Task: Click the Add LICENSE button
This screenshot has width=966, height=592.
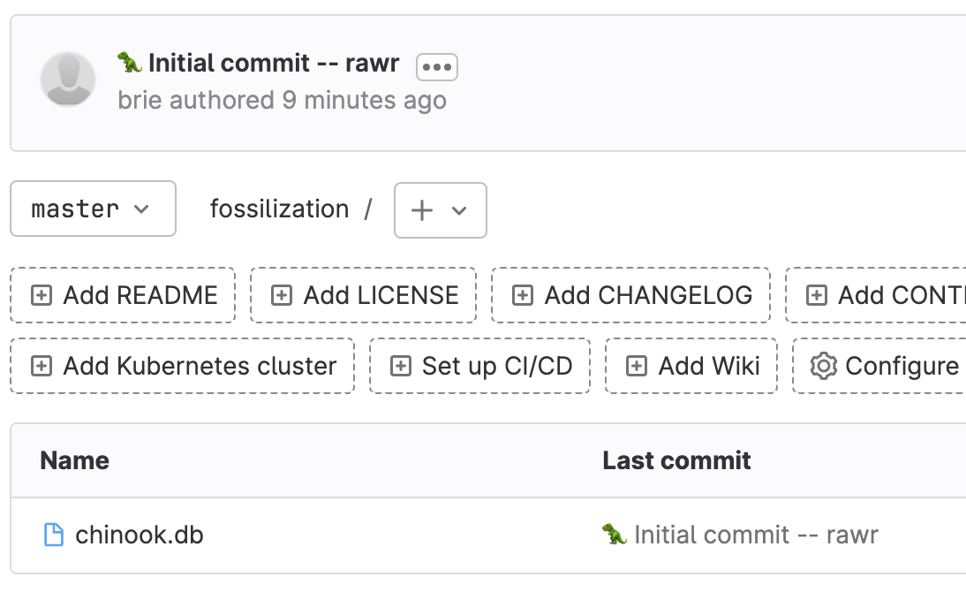Action: tap(364, 295)
